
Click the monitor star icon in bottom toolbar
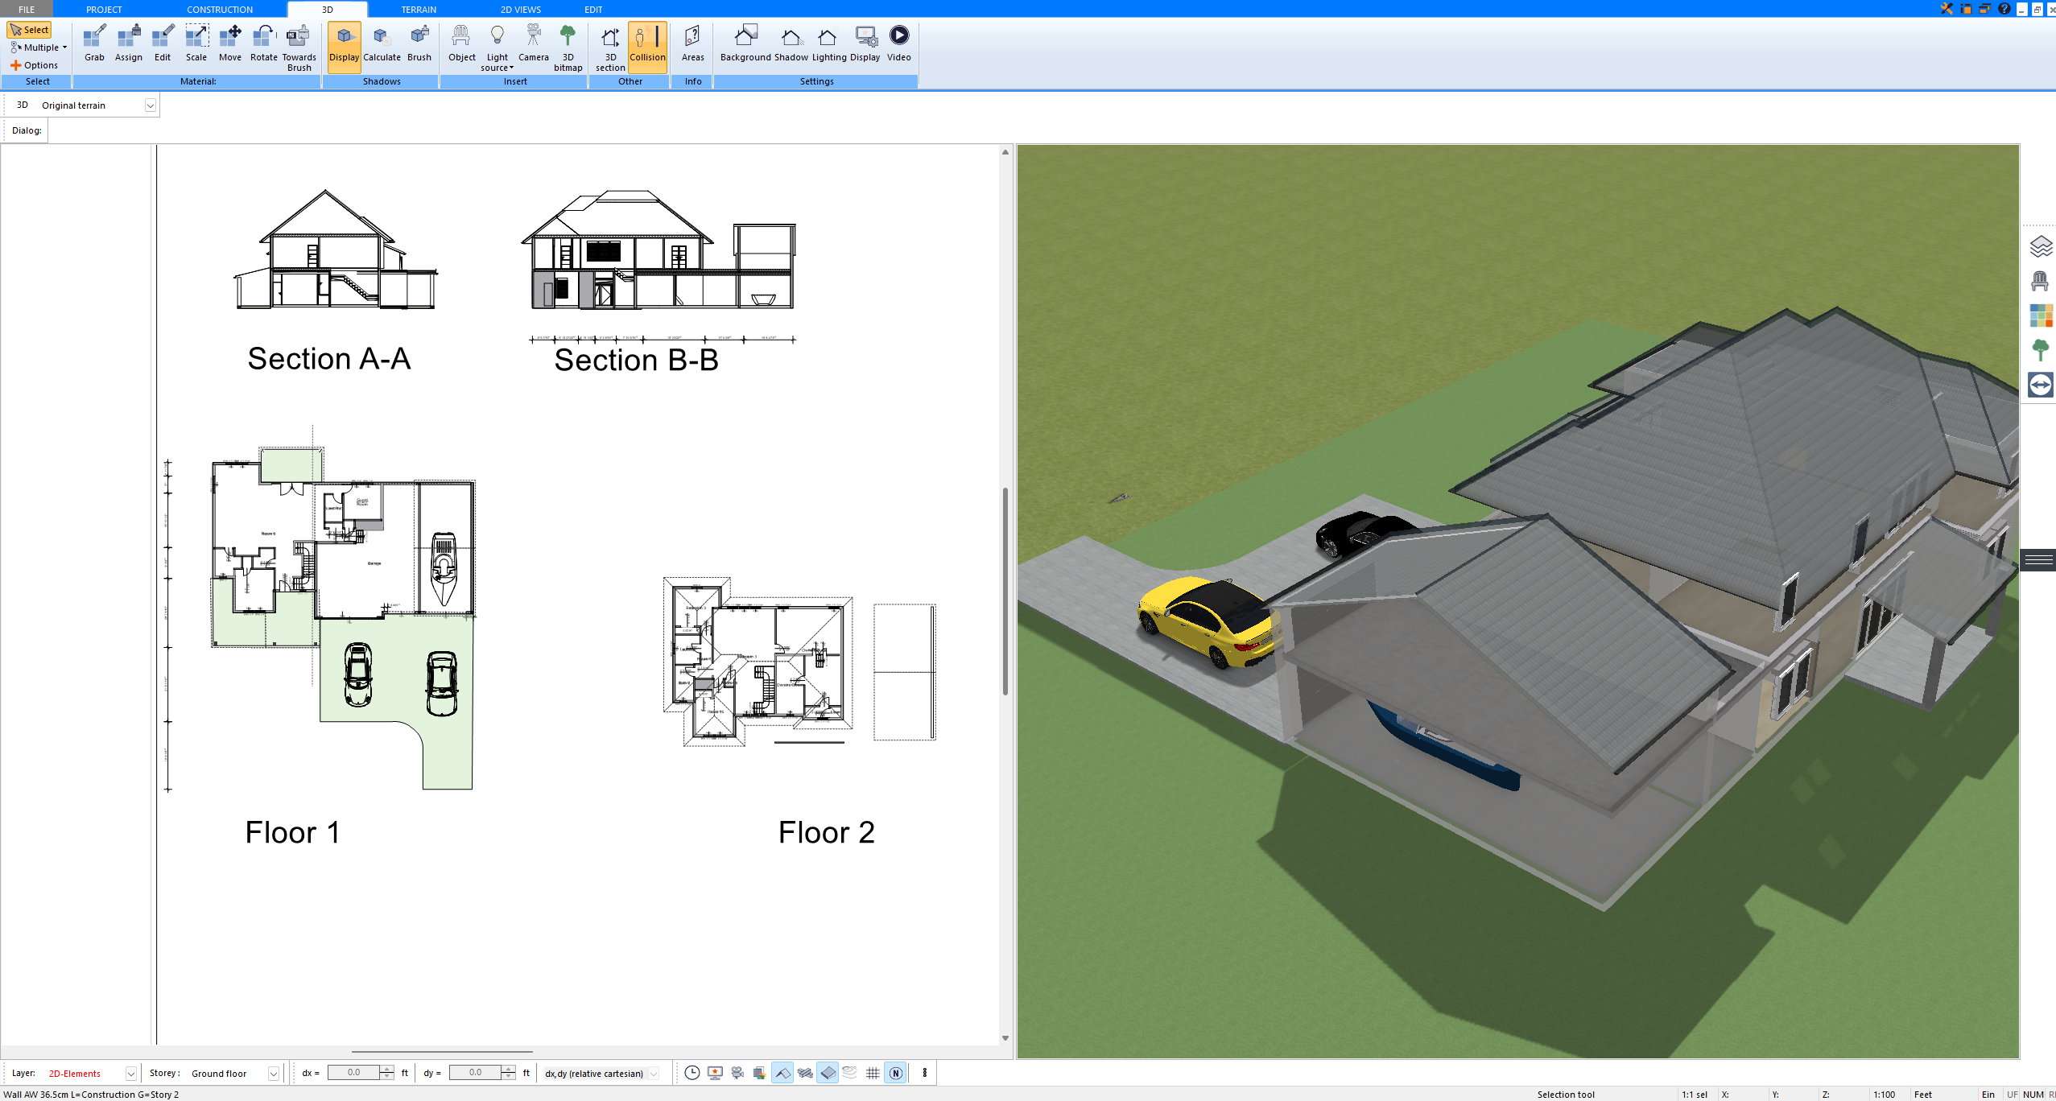click(x=715, y=1072)
